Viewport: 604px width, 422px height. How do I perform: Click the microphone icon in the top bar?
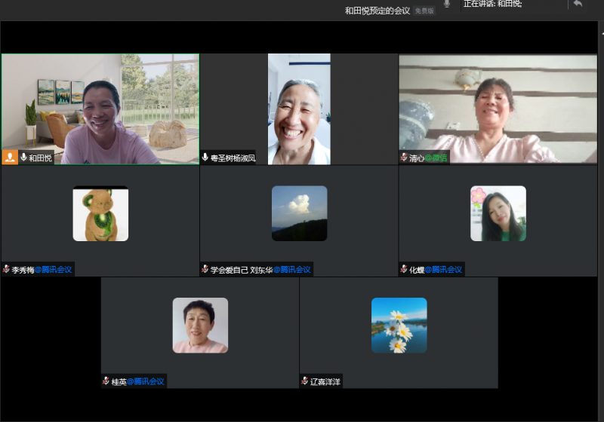tap(446, 5)
